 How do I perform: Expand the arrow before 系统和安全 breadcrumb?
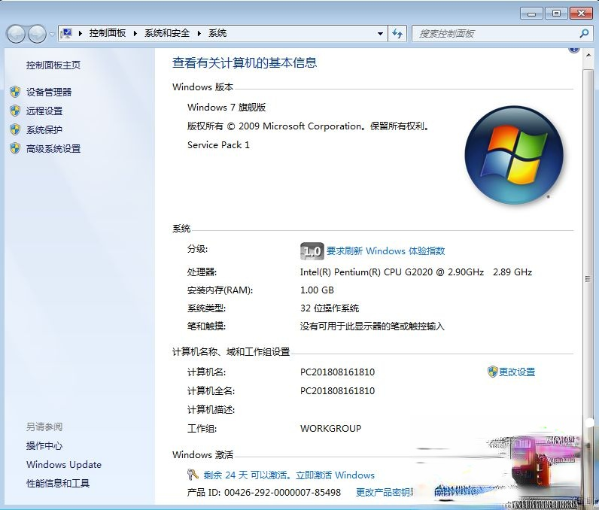click(135, 33)
